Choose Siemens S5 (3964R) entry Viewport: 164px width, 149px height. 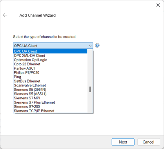[x=50, y=90]
